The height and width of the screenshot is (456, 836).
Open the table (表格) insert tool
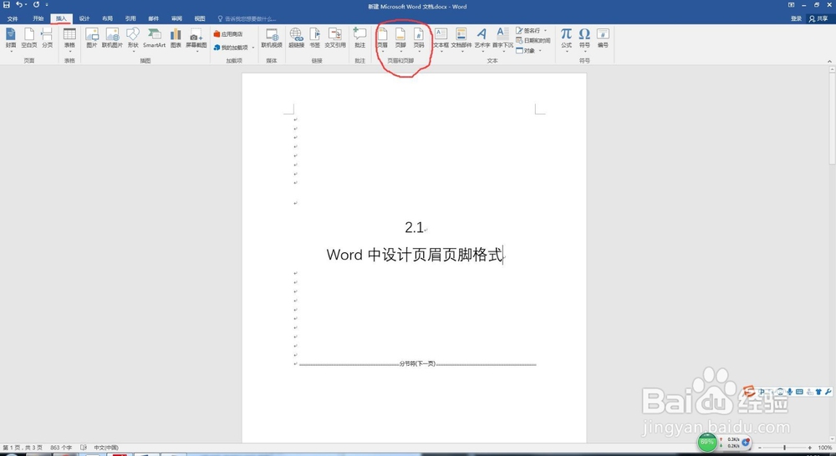click(70, 39)
